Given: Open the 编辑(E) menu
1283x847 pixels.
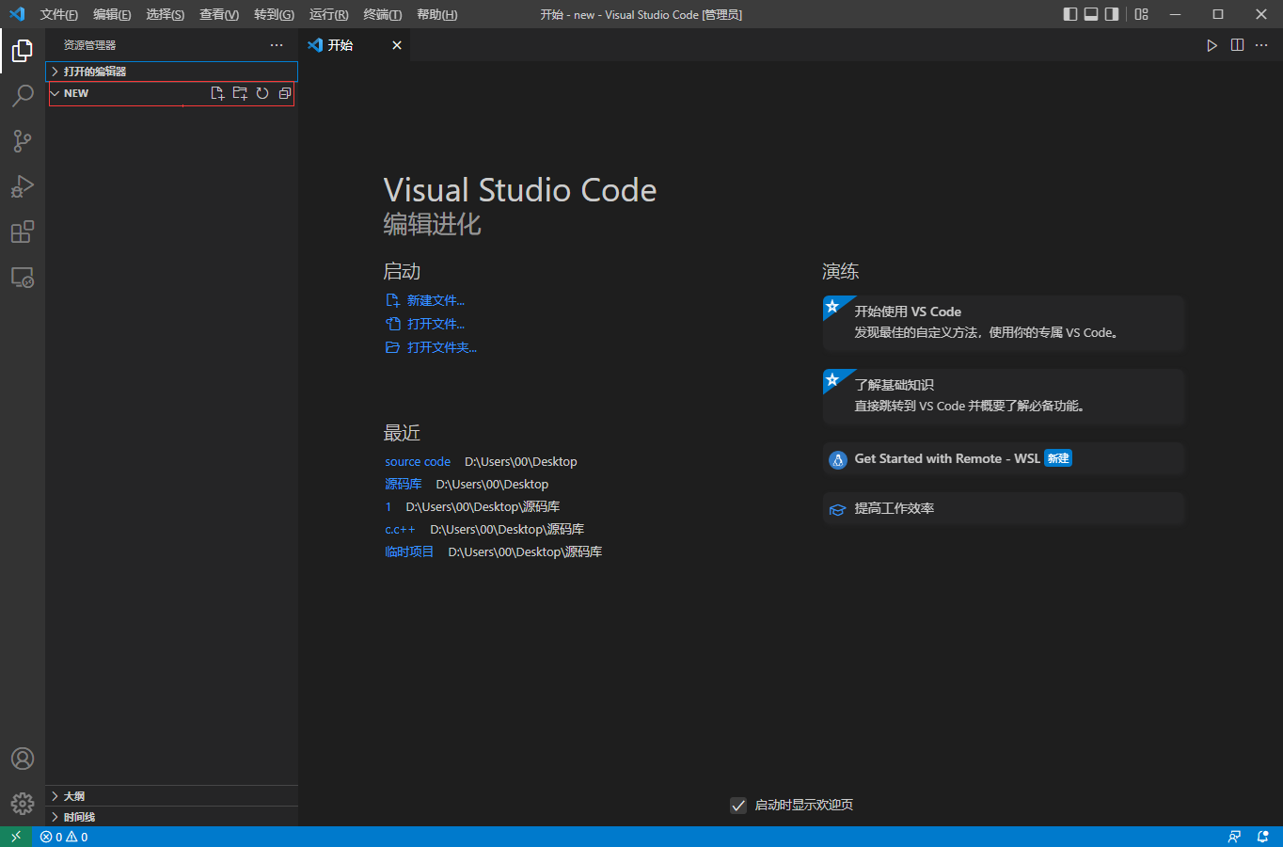Looking at the screenshot, I should click(112, 14).
